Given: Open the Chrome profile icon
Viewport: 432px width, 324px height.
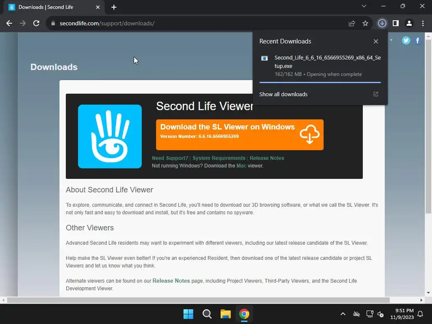Looking at the screenshot, I should pyautogui.click(x=409, y=24).
